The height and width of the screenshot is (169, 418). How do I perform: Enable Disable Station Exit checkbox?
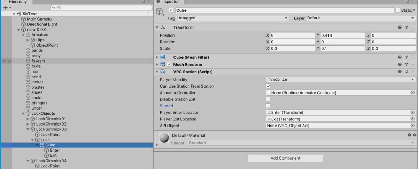pos(268,99)
